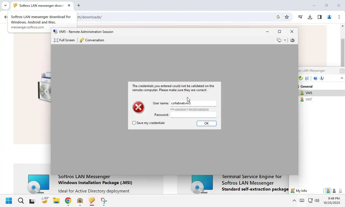Open the blue Help question mark icon
The image size is (345, 207).
315,78
